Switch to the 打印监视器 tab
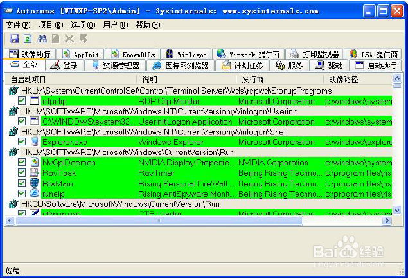Viewport: 408px width, 279px height. click(x=315, y=54)
